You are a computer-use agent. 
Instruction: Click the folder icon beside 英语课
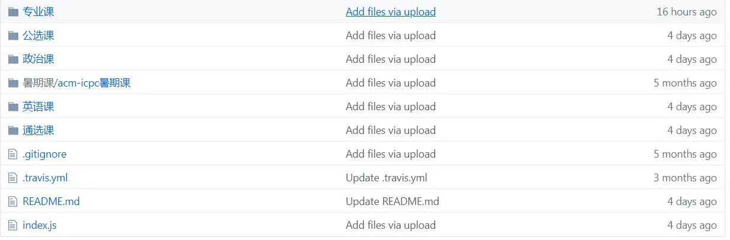click(x=13, y=107)
